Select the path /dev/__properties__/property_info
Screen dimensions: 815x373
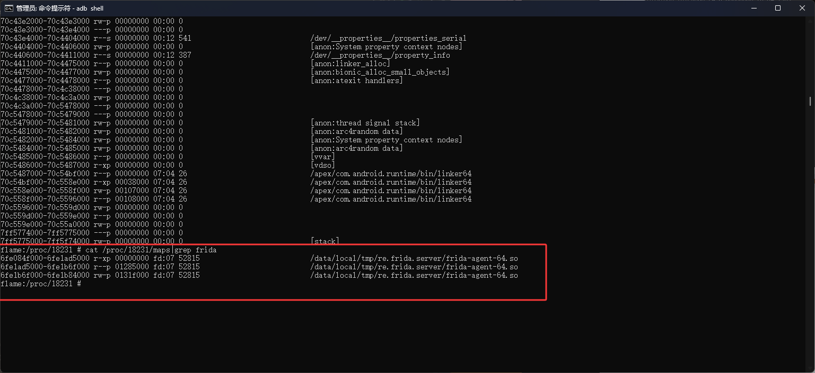click(x=380, y=55)
